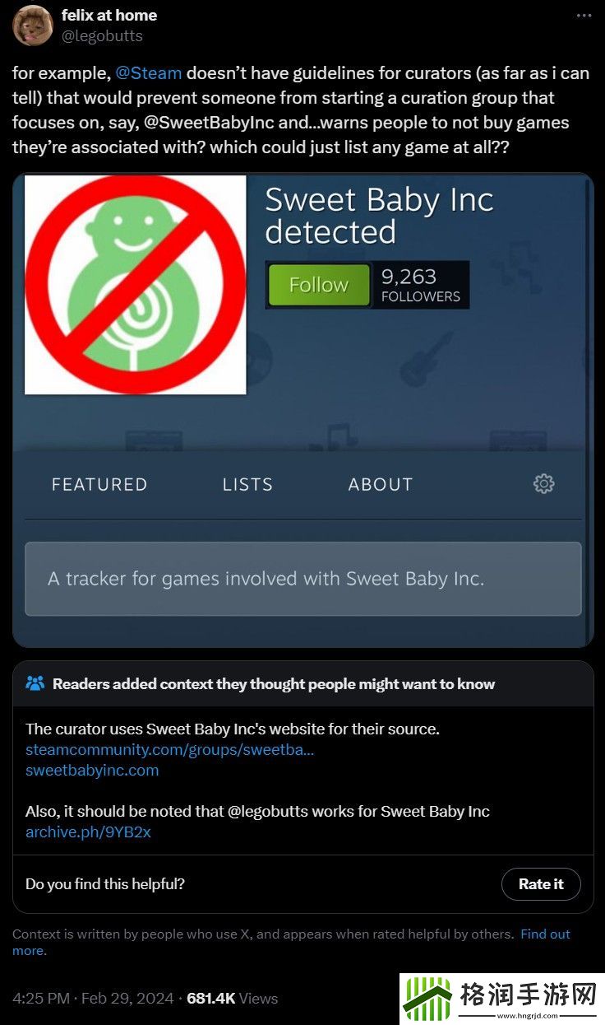This screenshot has width=605, height=1025.
Task: Open the archive.ph/9YB2x link
Action: tap(88, 832)
